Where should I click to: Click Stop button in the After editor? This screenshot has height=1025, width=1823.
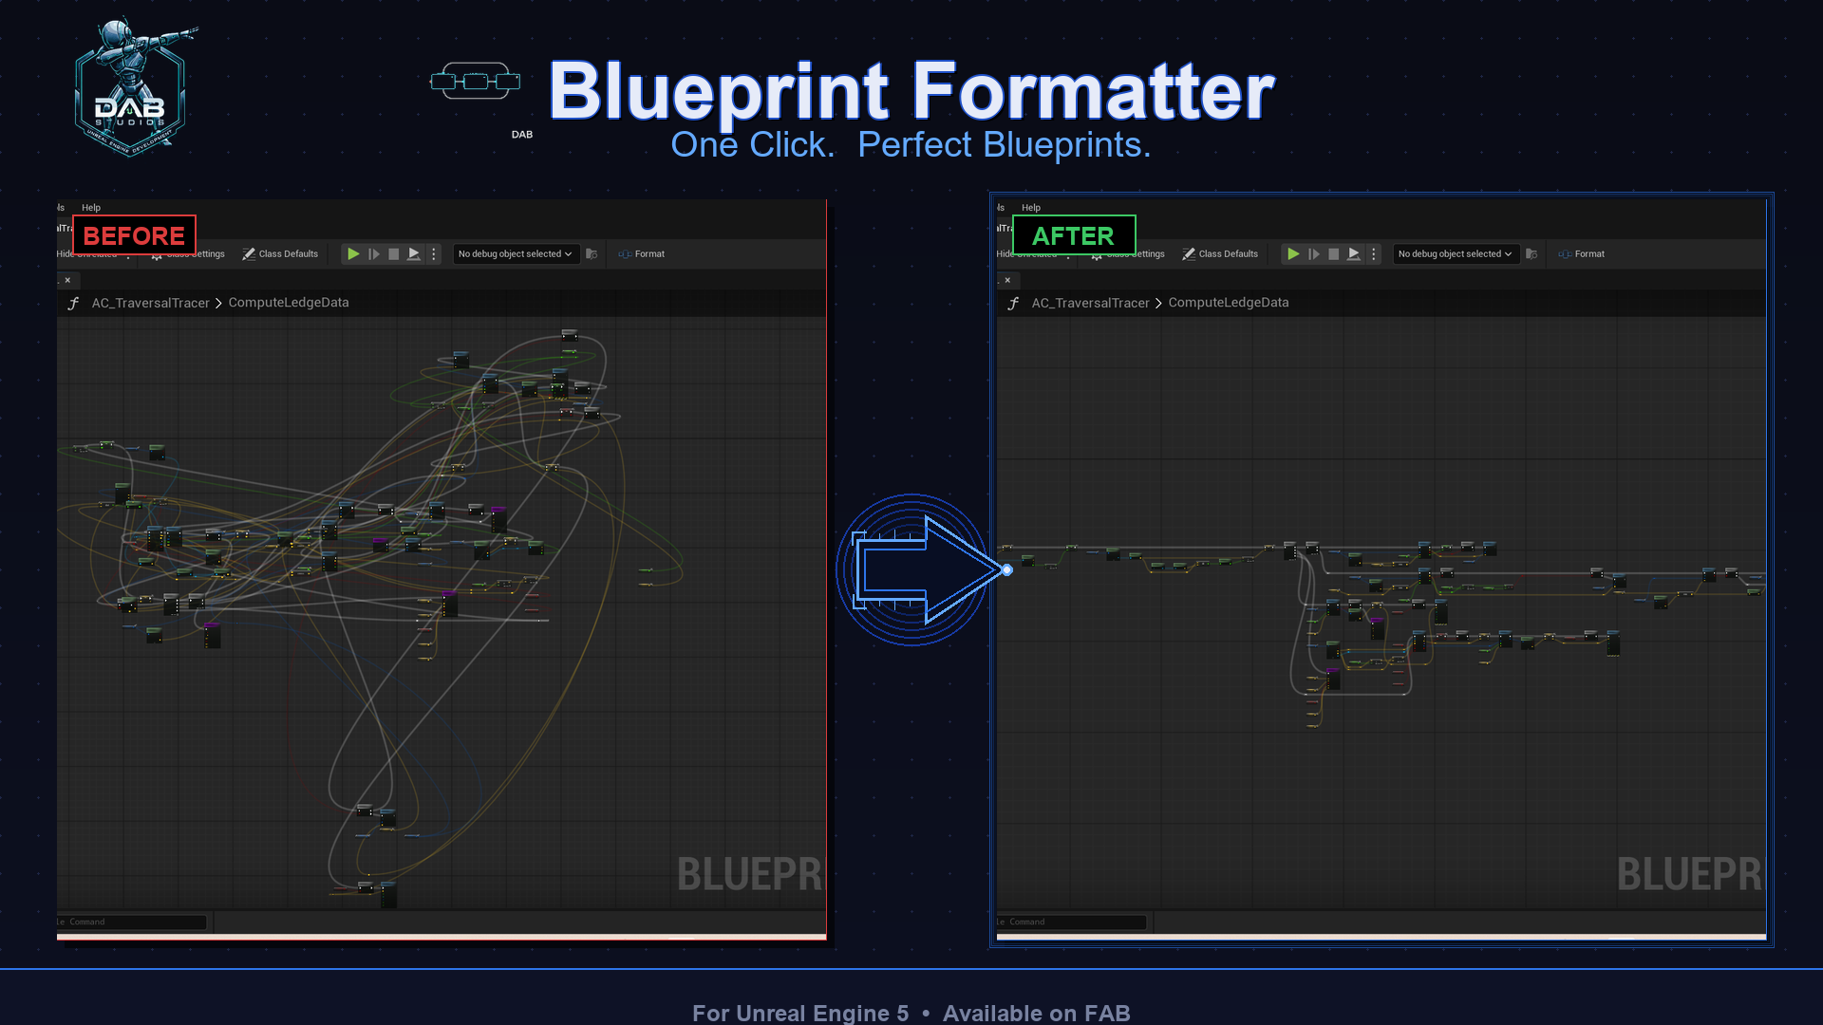tap(1334, 254)
